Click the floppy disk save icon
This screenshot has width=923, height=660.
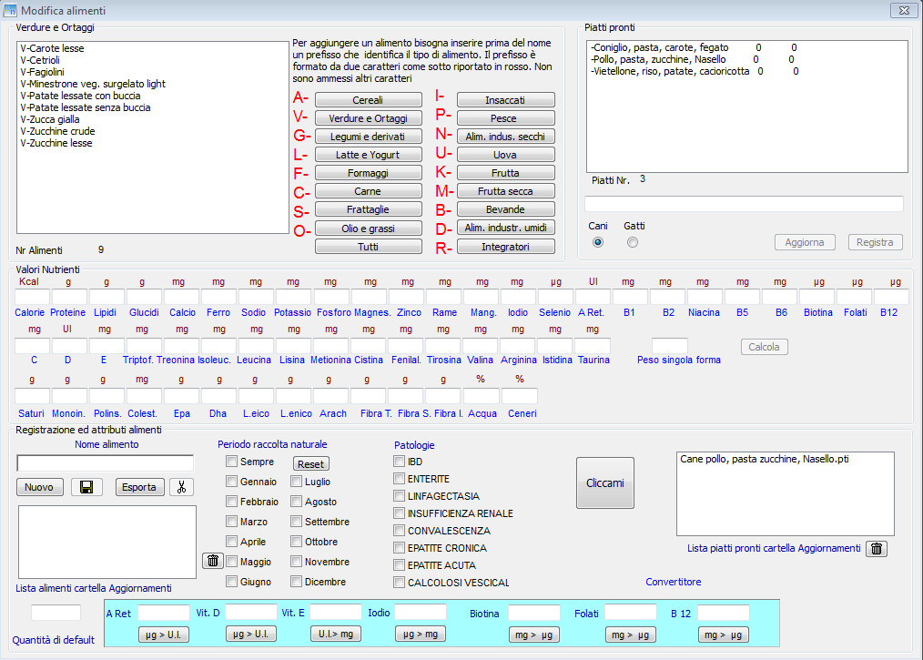(86, 487)
